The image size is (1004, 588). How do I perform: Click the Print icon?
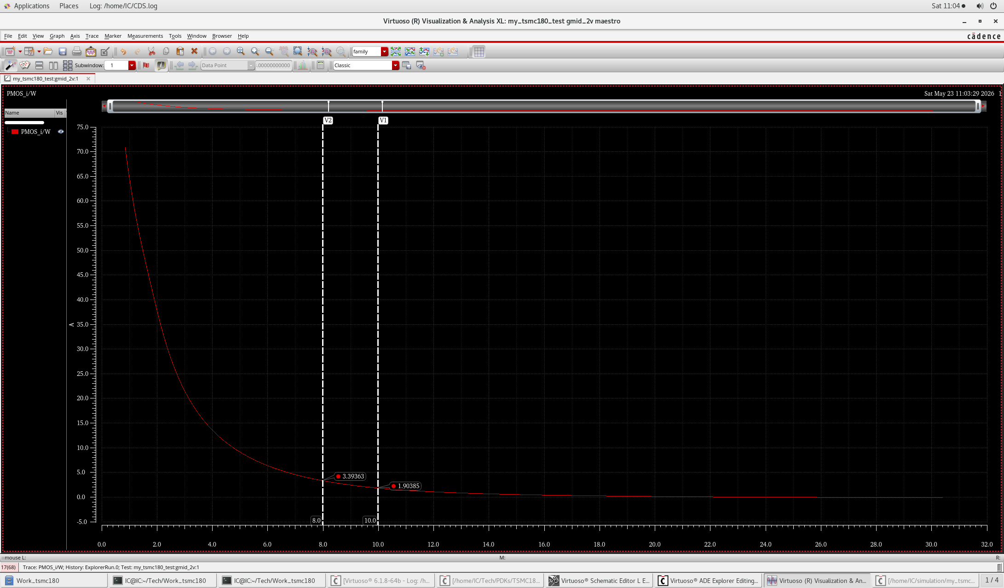click(77, 52)
